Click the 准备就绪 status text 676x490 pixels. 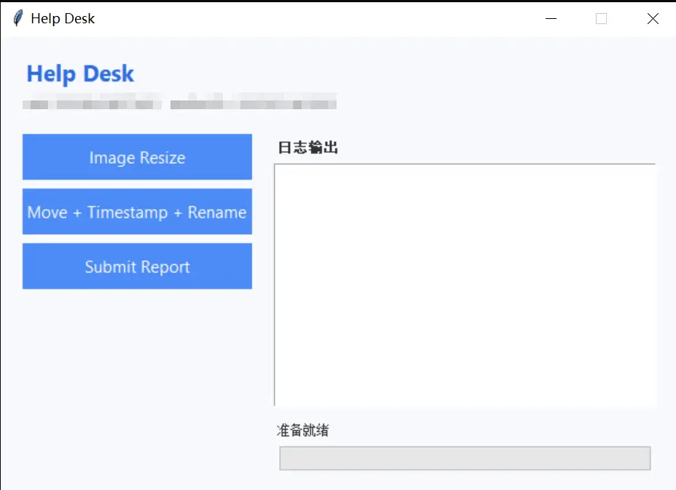[x=303, y=430]
